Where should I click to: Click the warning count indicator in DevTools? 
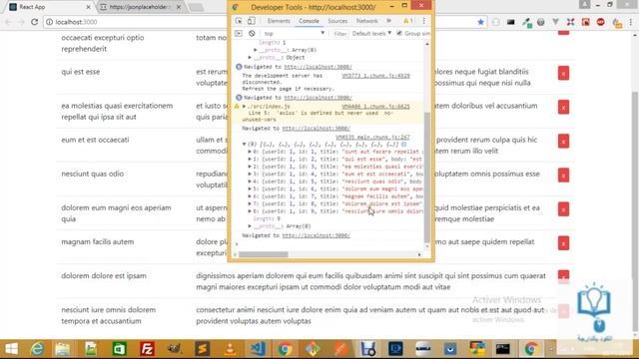click(408, 21)
